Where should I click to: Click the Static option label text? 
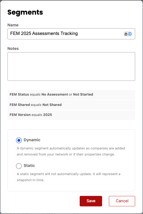point(29,165)
